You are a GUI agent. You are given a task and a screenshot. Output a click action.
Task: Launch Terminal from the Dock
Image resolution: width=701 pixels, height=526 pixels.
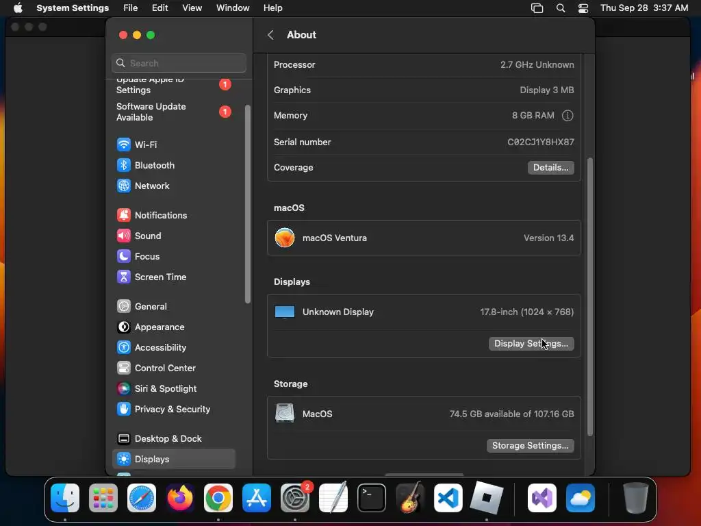(x=372, y=498)
